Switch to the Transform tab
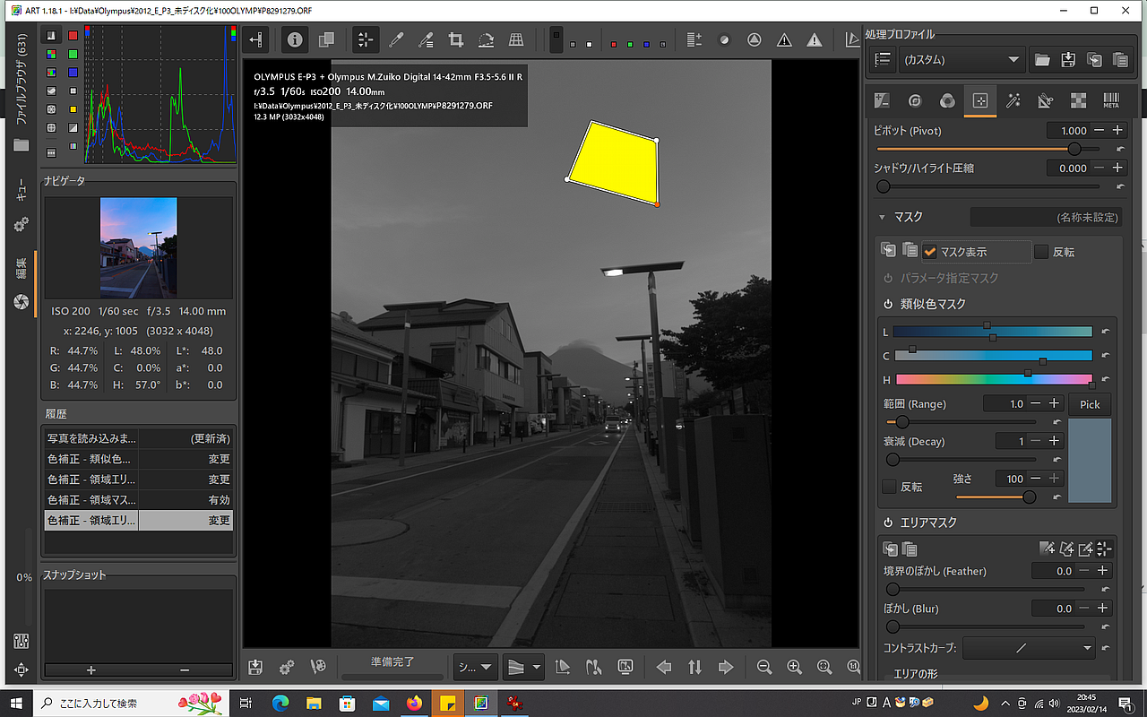1147x717 pixels. pyautogui.click(x=1046, y=101)
